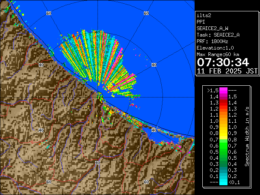Click the timestamp '07:30:34'
The width and height of the screenshot is (260, 195).
click(x=223, y=62)
